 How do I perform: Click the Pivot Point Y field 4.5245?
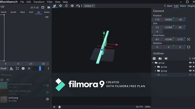pyautogui.click(x=168, y=39)
